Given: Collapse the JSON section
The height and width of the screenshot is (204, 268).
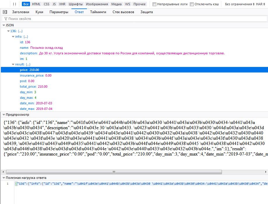Looking at the screenshot, I should click(4, 25).
